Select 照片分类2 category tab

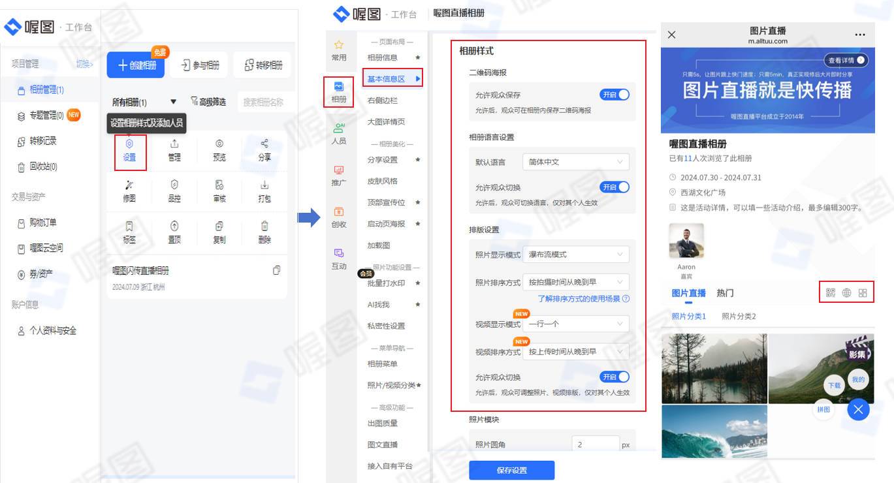click(x=739, y=317)
